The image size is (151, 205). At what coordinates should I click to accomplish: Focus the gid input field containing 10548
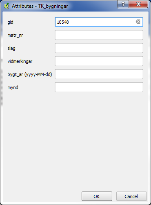click(x=99, y=22)
